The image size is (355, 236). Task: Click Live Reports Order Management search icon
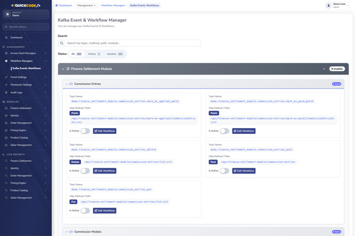point(6,176)
